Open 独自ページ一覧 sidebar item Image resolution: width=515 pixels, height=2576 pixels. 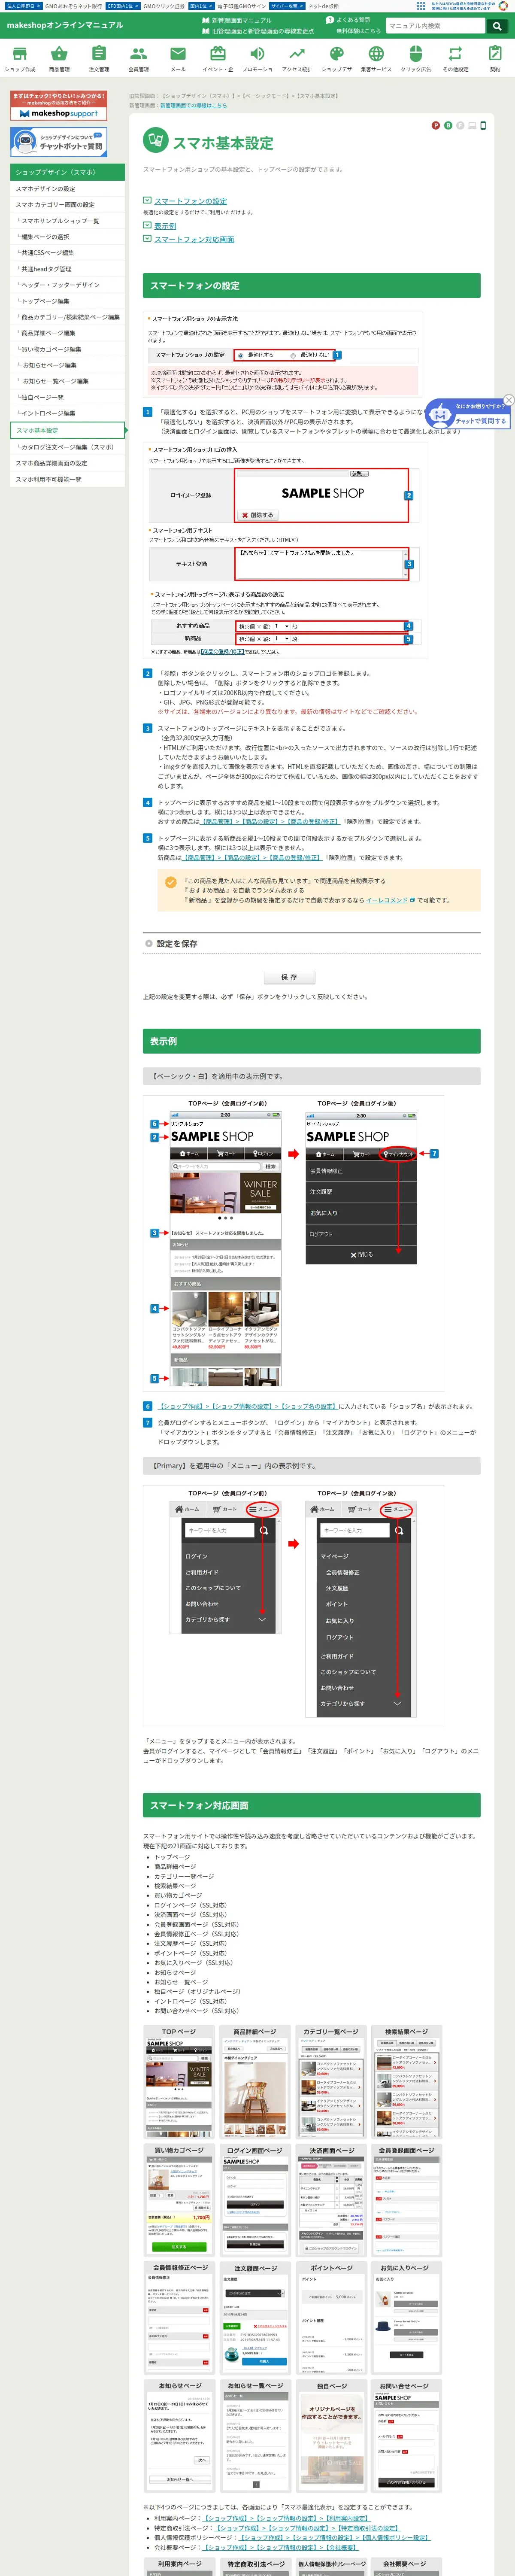tap(68, 397)
